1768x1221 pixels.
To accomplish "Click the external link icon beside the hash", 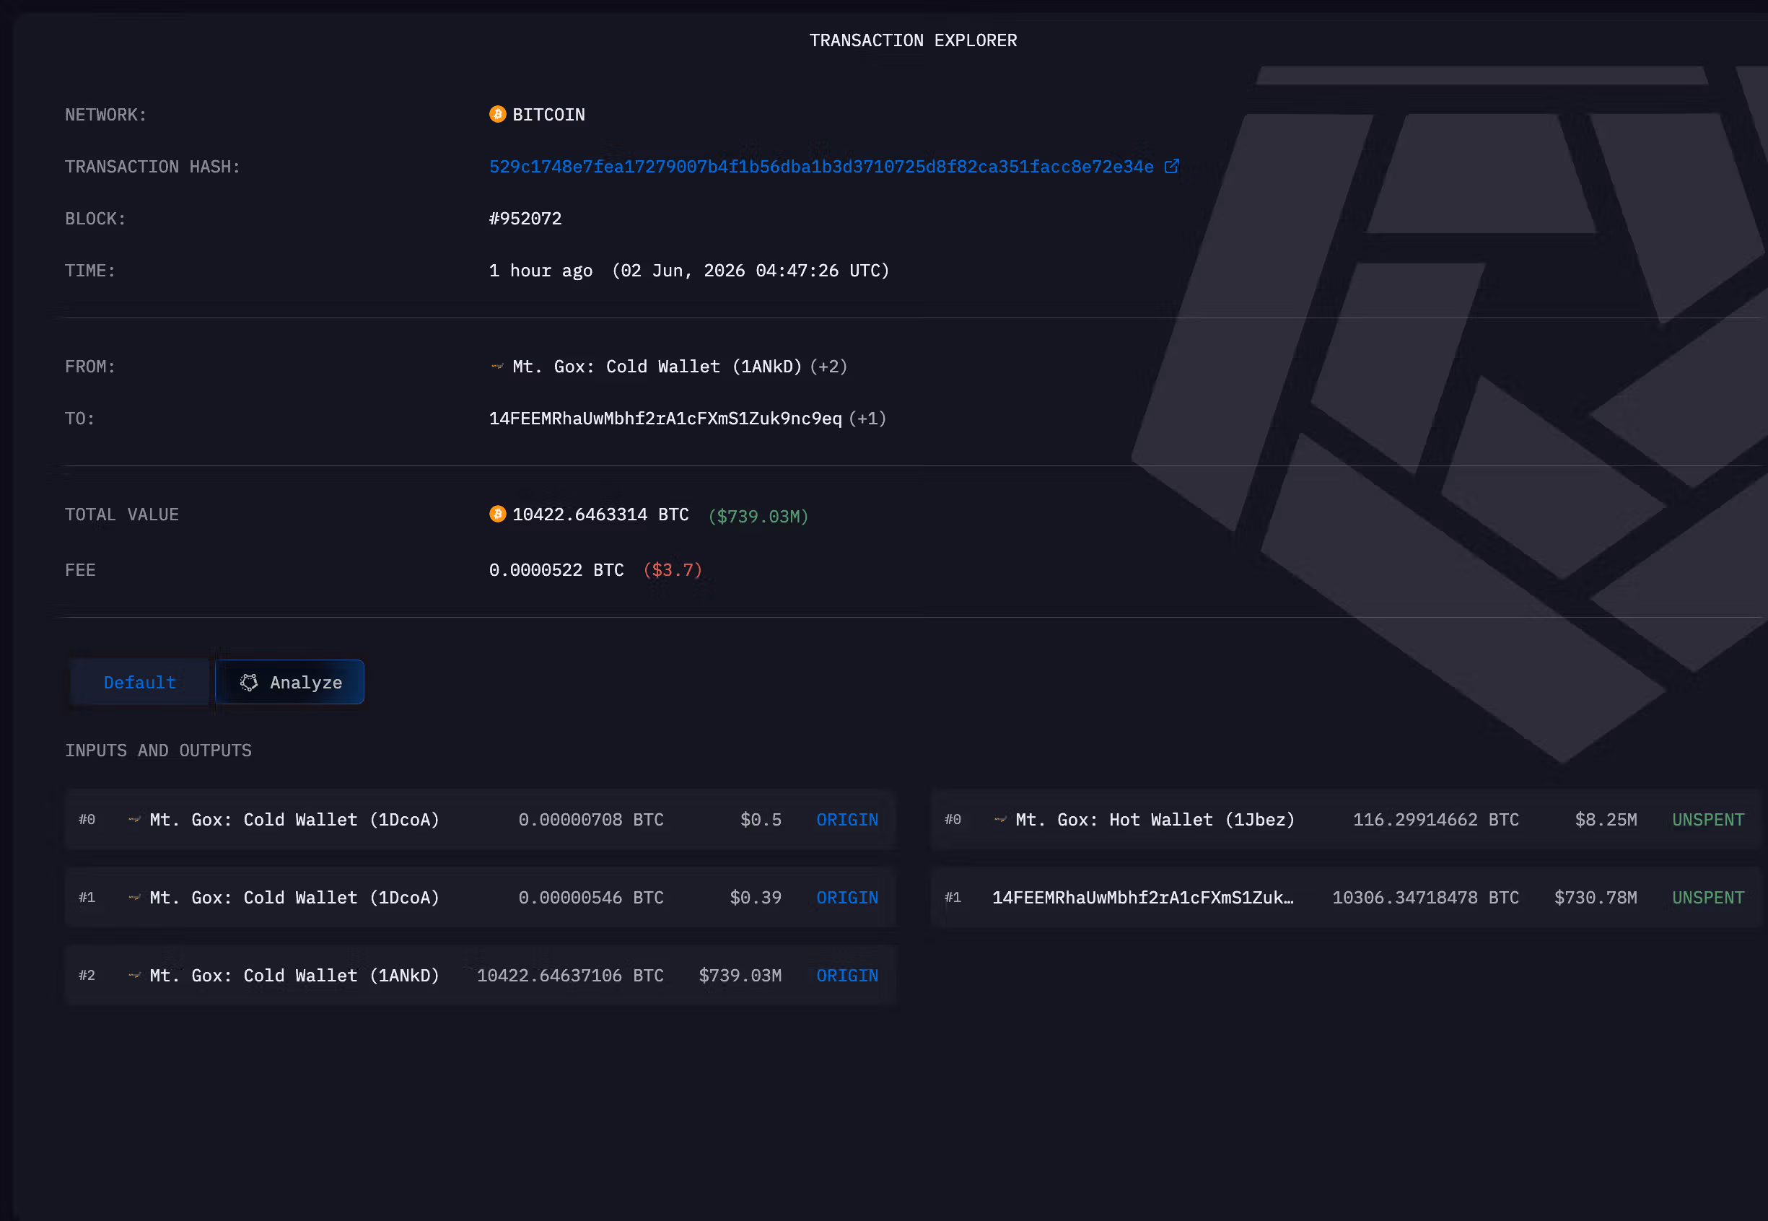I will tap(1171, 166).
